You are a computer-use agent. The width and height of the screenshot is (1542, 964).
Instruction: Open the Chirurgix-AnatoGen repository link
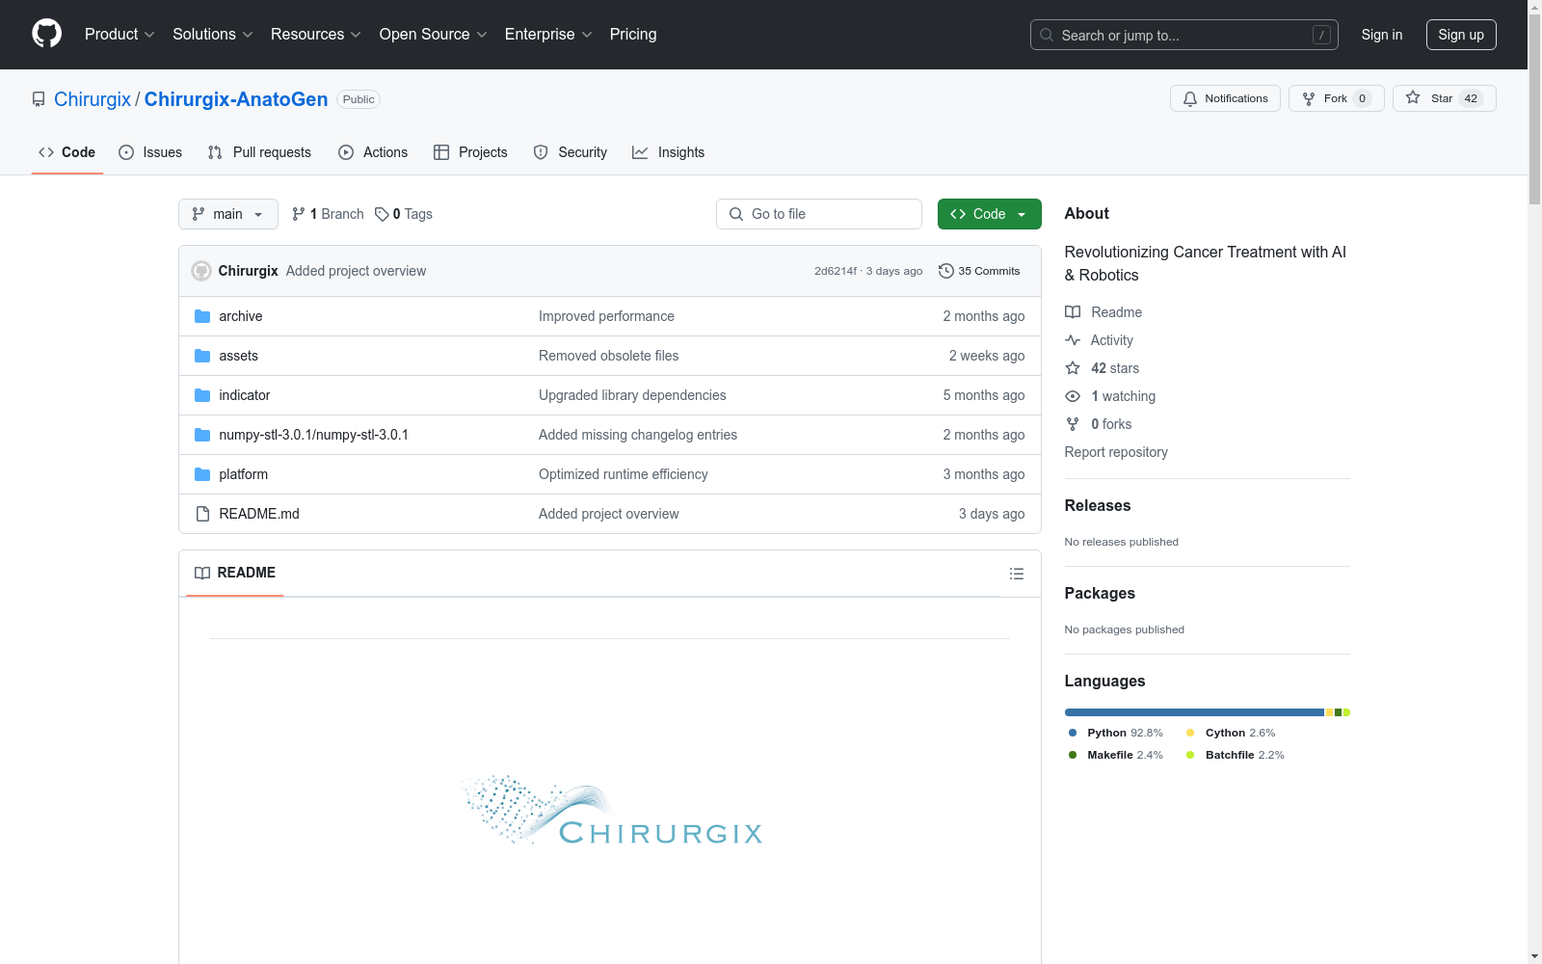pos(236,99)
